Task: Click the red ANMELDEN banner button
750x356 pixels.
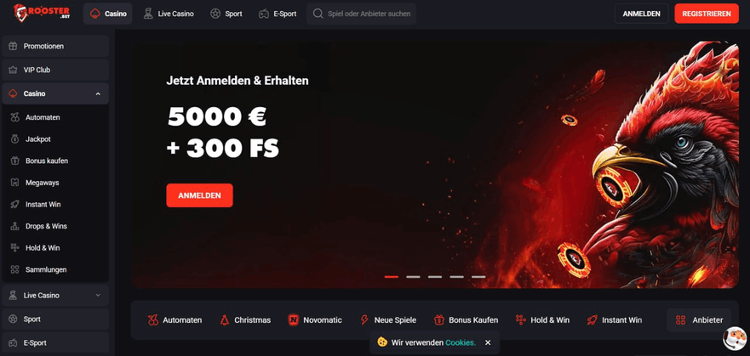Action: pos(199,195)
